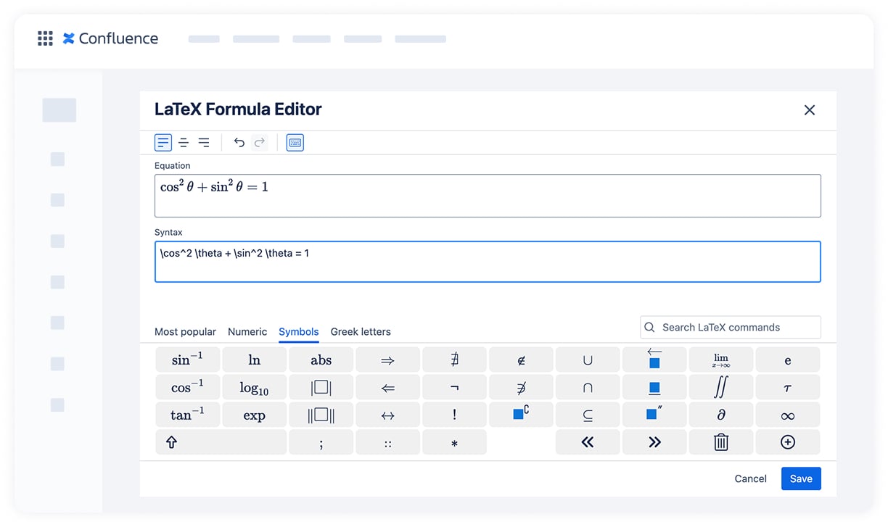Move cursor right with double chevron

pos(654,442)
